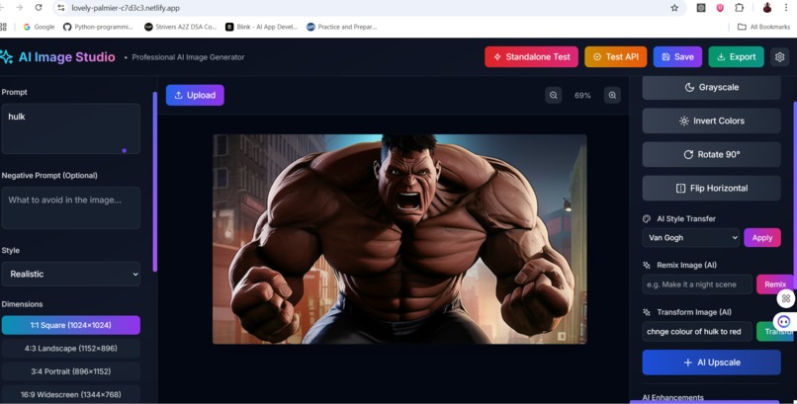
Task: Click the Remix Image prompt field
Action: click(x=697, y=284)
